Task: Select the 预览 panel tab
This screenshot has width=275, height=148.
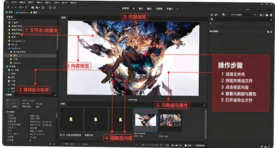Action: click(x=63, y=18)
